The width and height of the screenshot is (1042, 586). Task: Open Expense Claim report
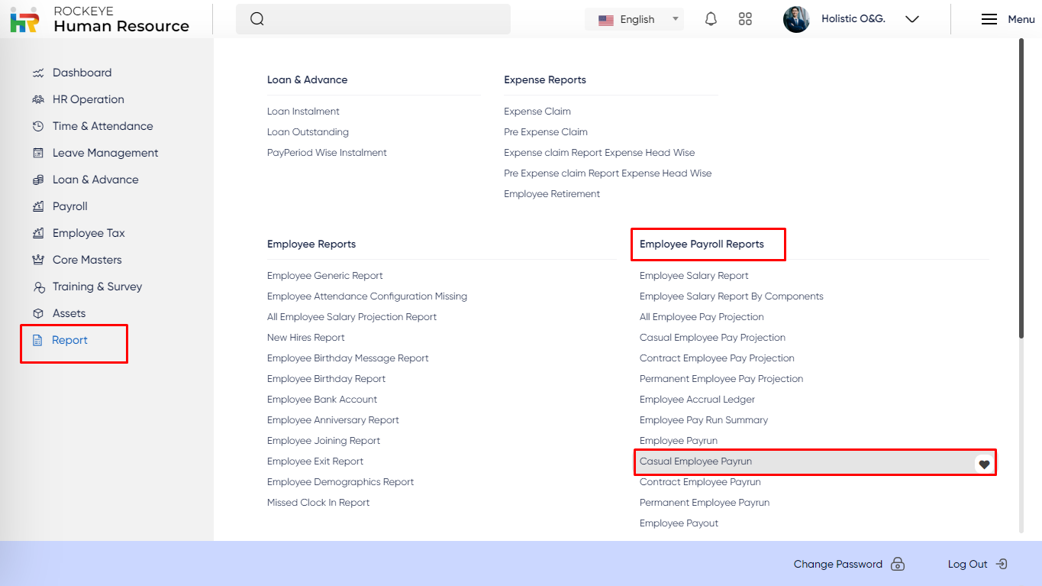pyautogui.click(x=537, y=112)
